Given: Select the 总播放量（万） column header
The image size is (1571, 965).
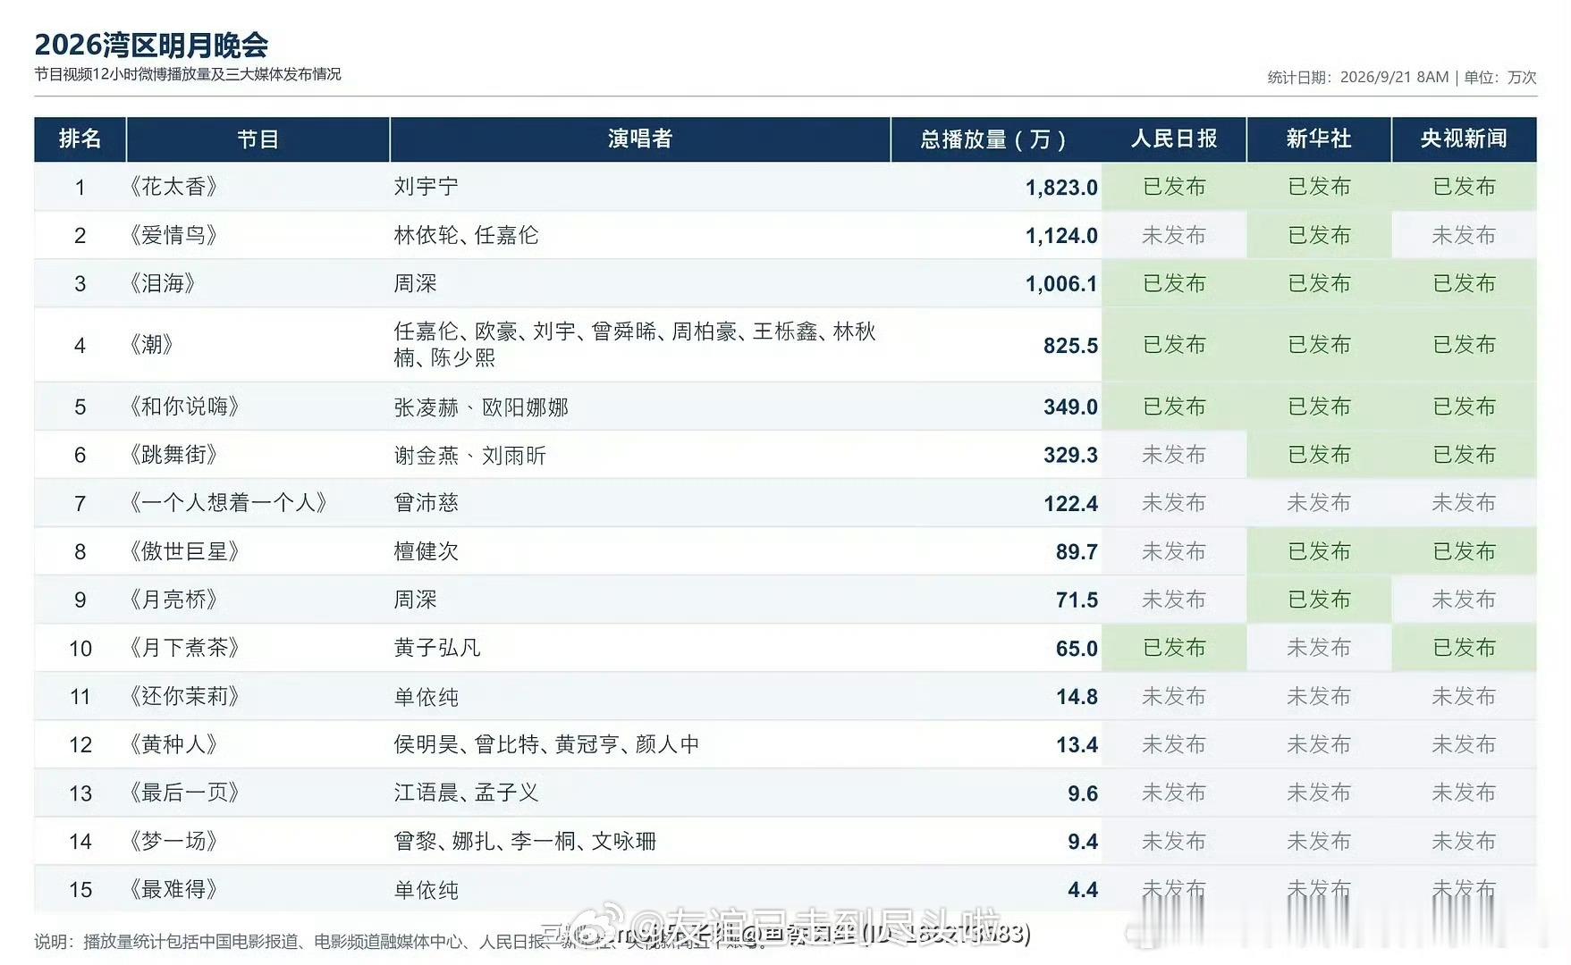Looking at the screenshot, I should [995, 138].
